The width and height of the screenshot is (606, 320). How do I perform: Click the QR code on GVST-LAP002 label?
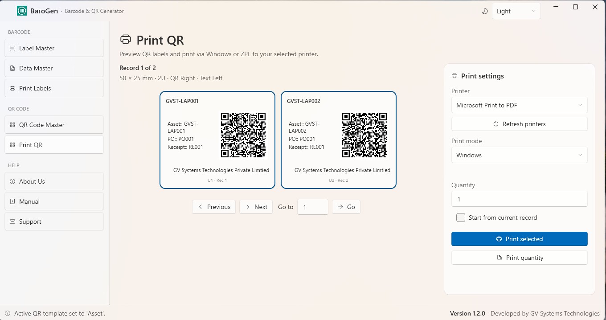click(364, 135)
